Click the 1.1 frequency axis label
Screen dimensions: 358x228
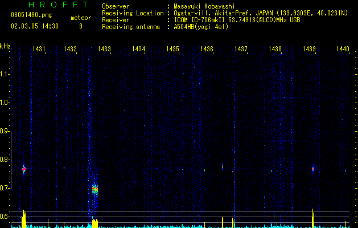pos(5,74)
